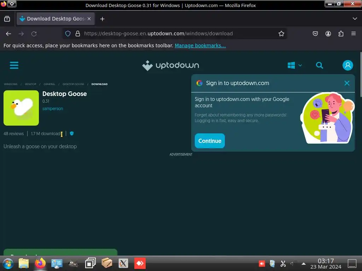The width and height of the screenshot is (362, 271).
Task: Click the green Download button at bottom
Action: (60, 252)
